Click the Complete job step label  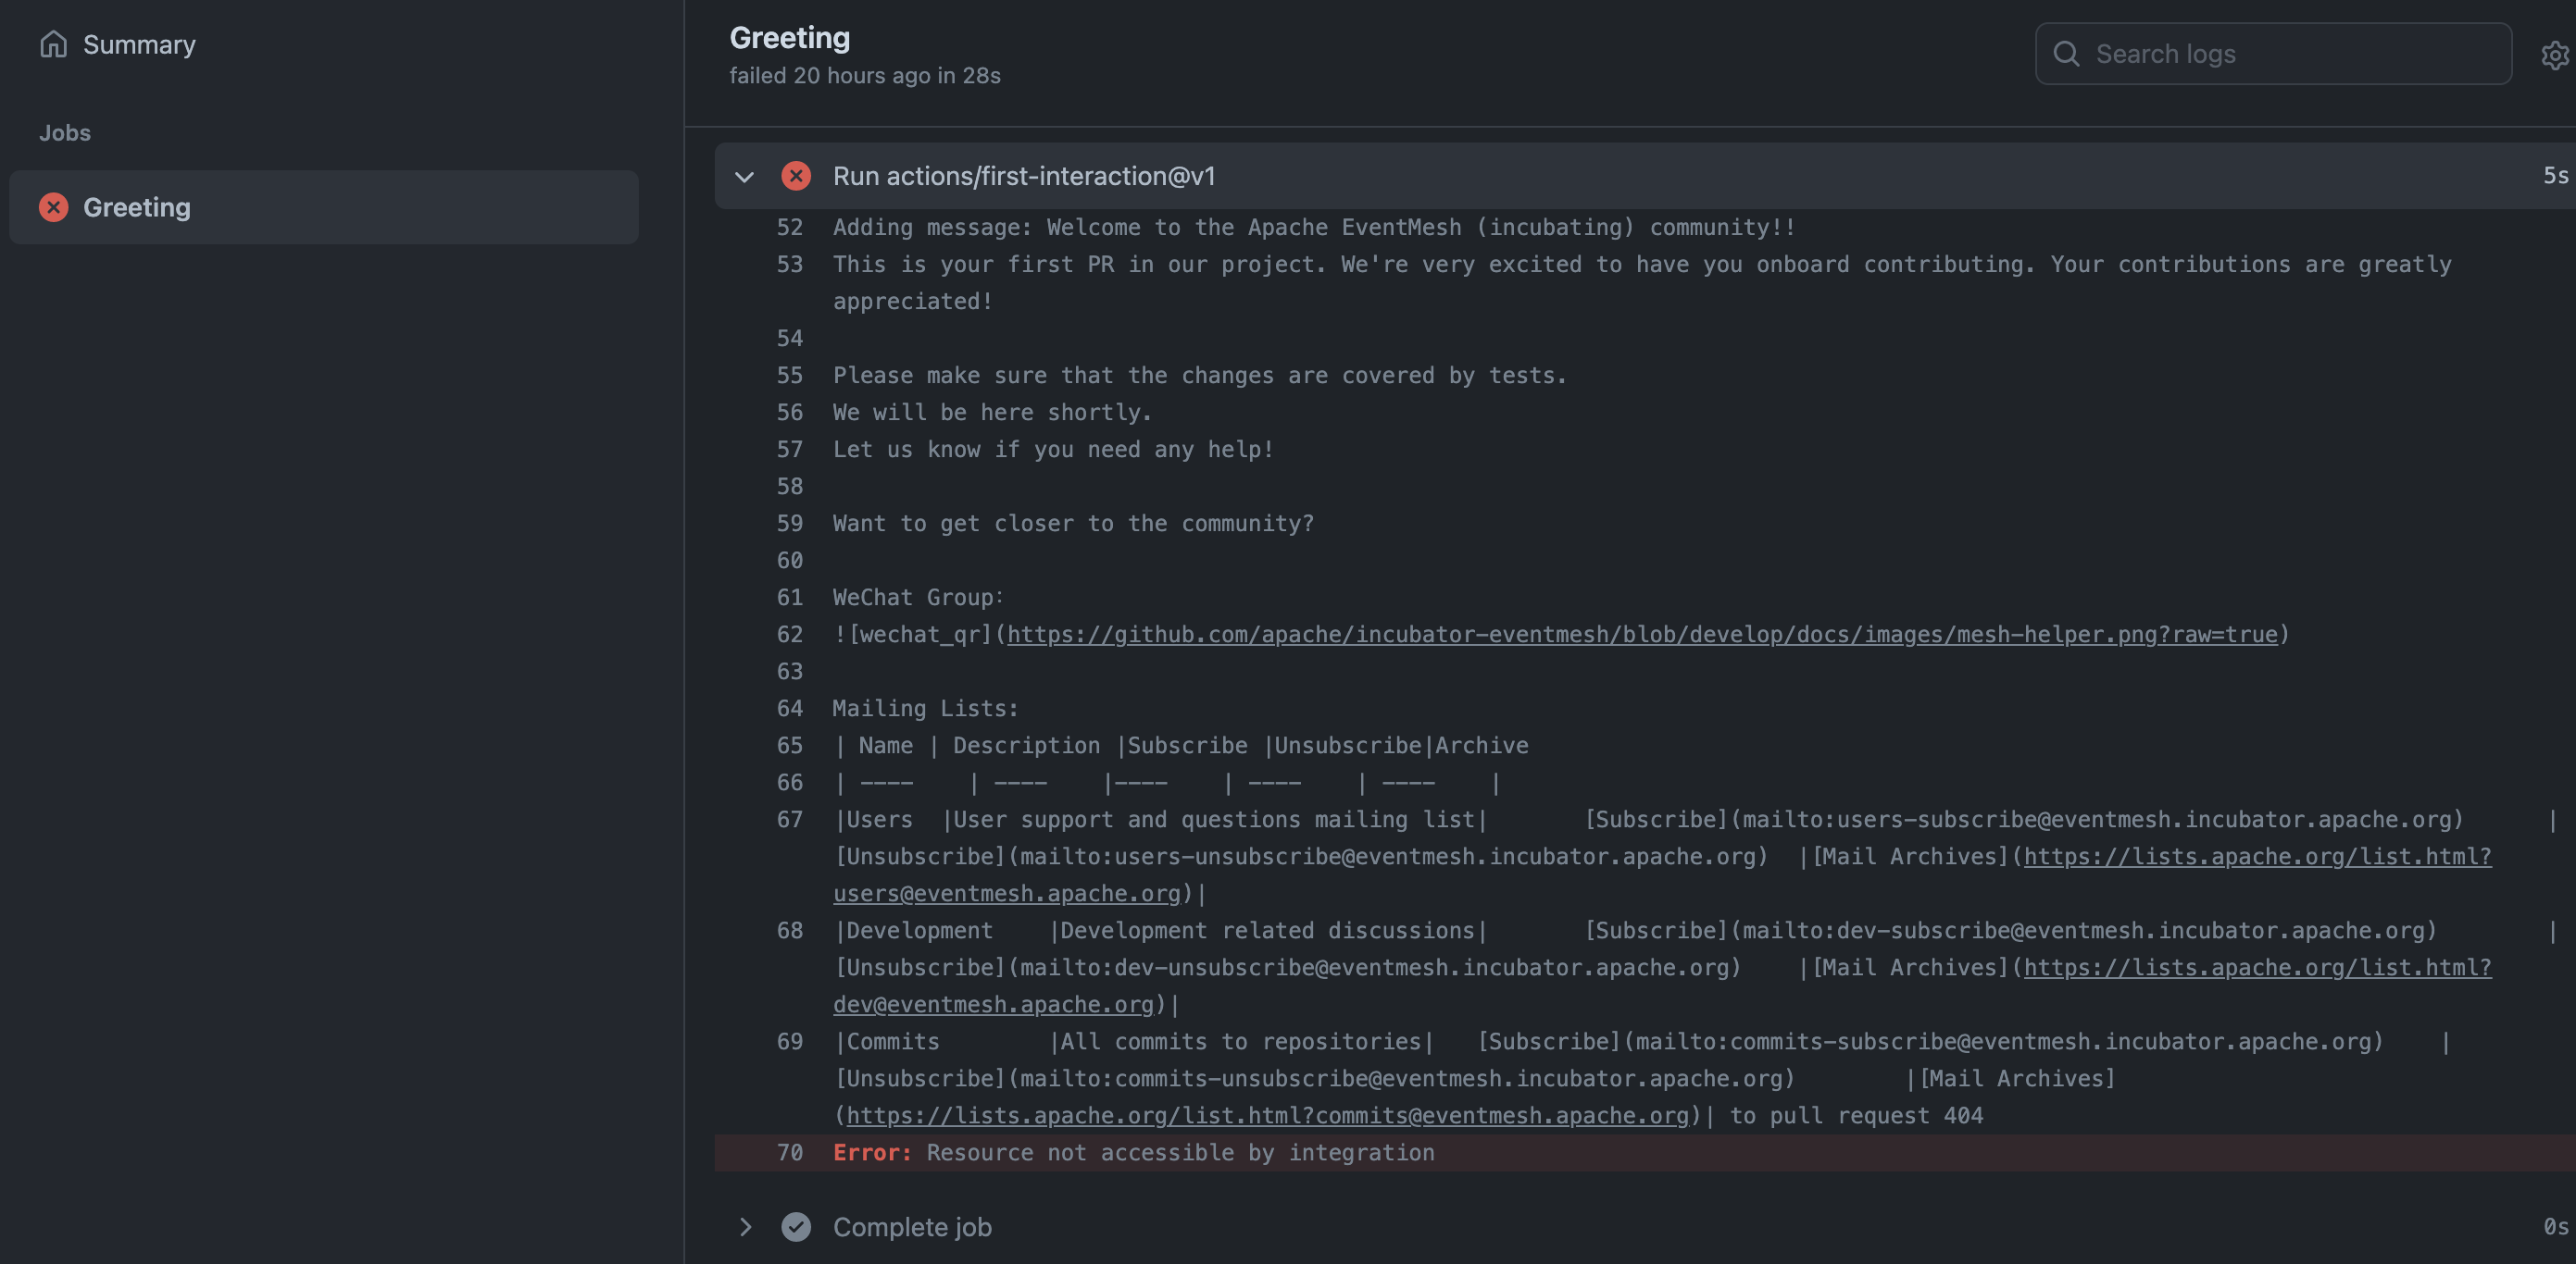click(911, 1226)
